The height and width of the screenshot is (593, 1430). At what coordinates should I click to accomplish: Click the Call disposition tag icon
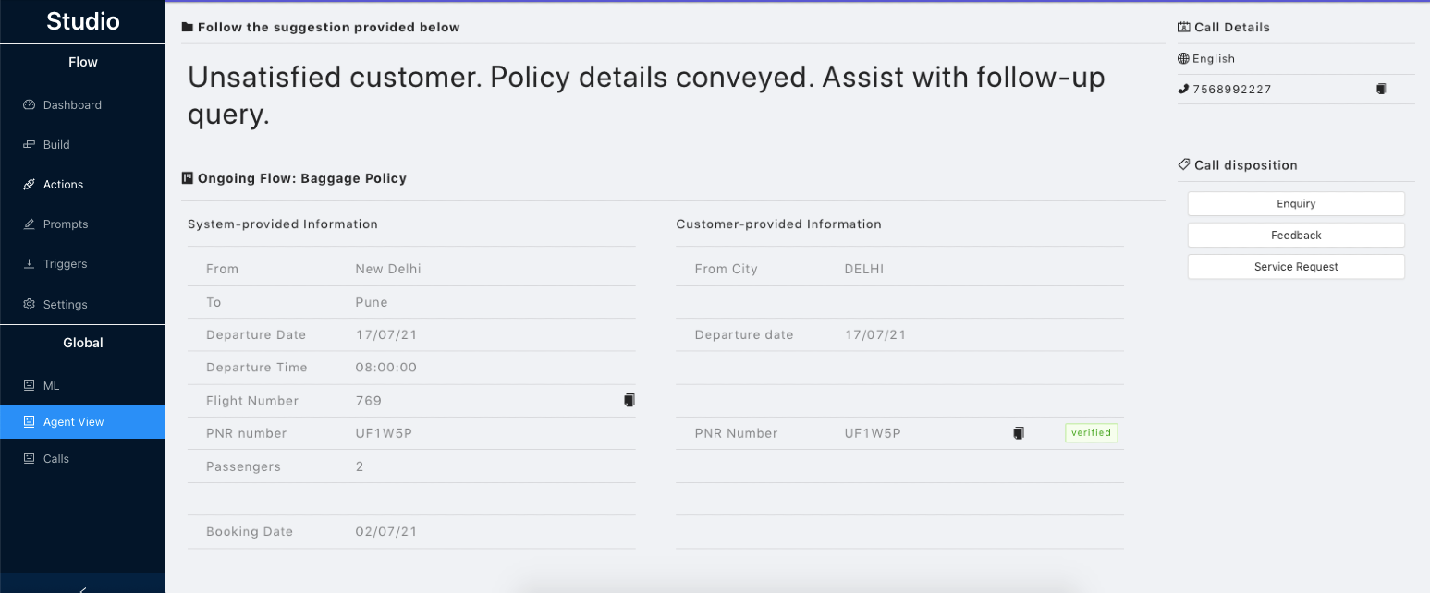pyautogui.click(x=1183, y=164)
